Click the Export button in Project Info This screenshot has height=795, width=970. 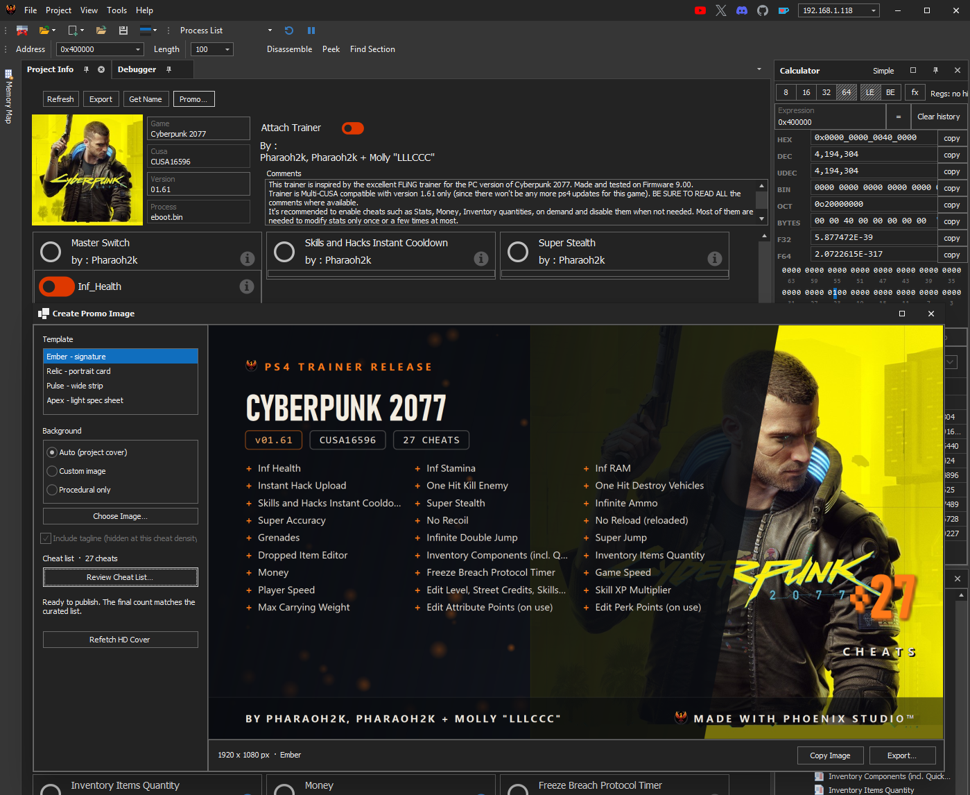click(x=101, y=99)
